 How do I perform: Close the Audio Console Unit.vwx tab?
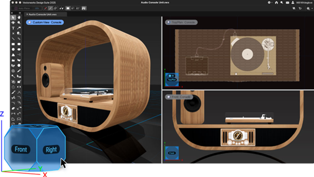[x=27, y=14]
